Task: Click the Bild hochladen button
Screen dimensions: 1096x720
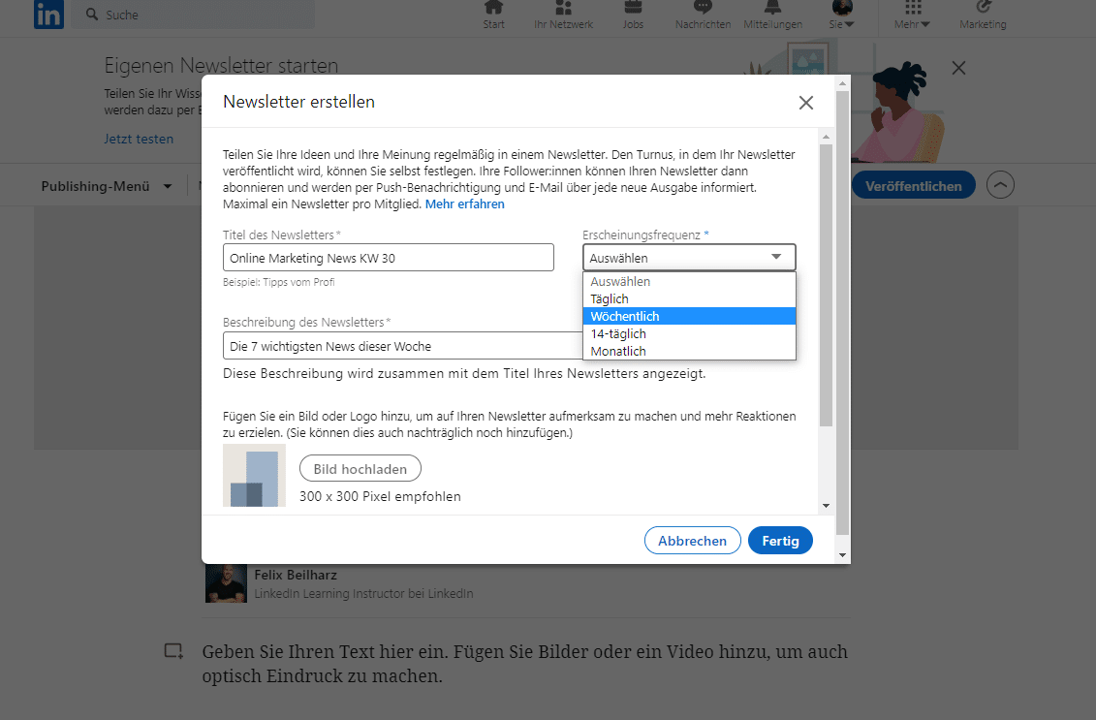Action: click(x=360, y=468)
